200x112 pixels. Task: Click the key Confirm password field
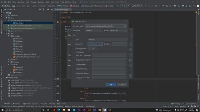coord(119,44)
